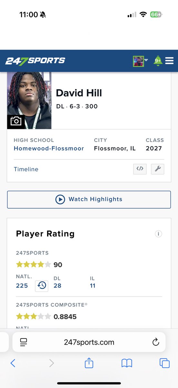This screenshot has width=178, height=388.
Task: Open Safari page settings reader icon
Action: [24, 342]
